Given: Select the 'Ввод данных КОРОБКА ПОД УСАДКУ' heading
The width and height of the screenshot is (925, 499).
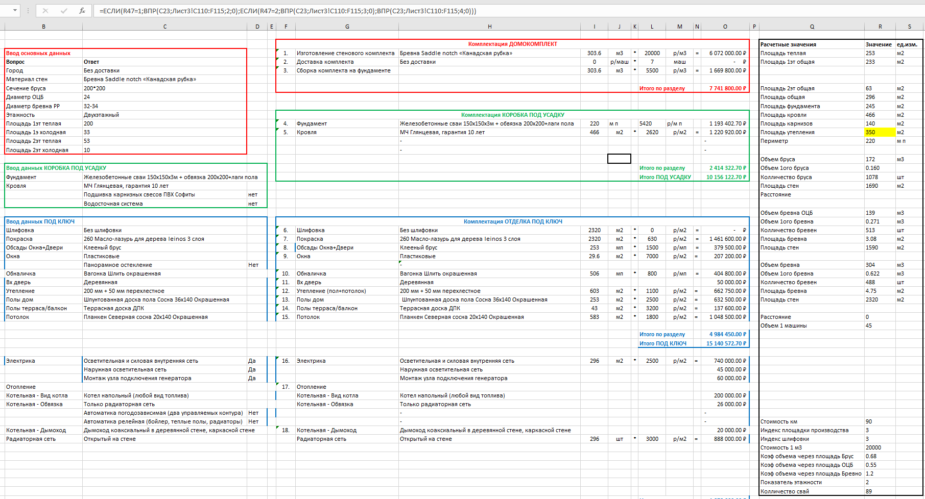Looking at the screenshot, I should click(56, 168).
